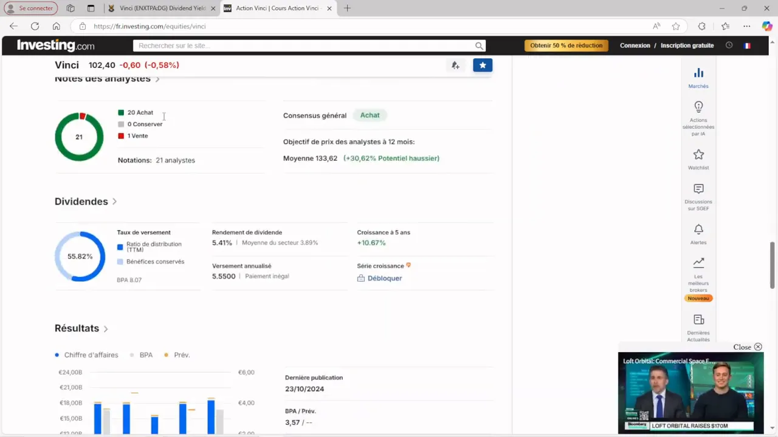Click Chiffre d'affaires chart legend item

coord(86,355)
